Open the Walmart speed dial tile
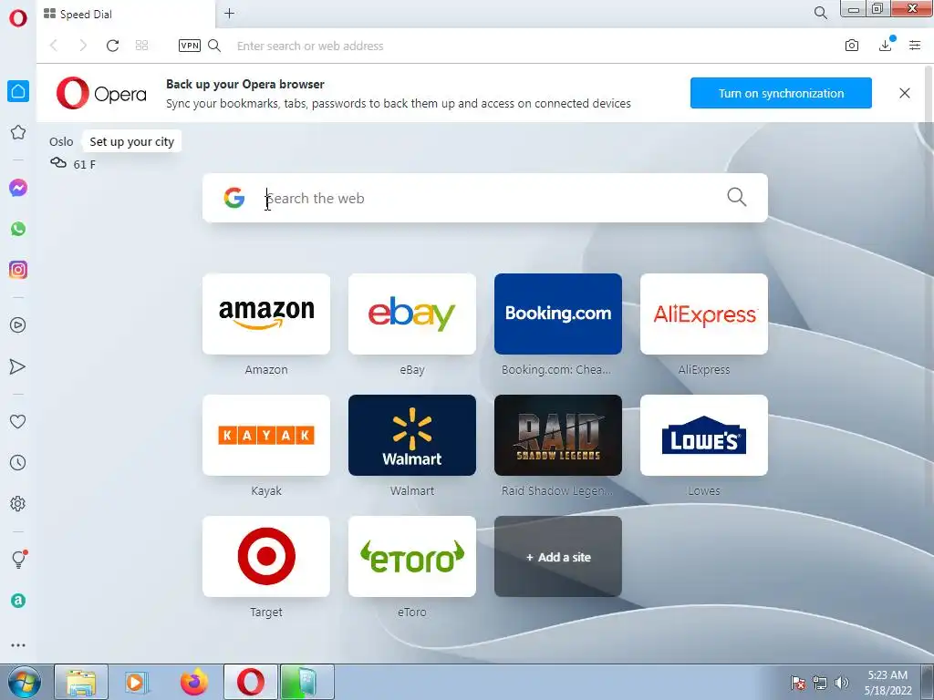 coord(412,435)
